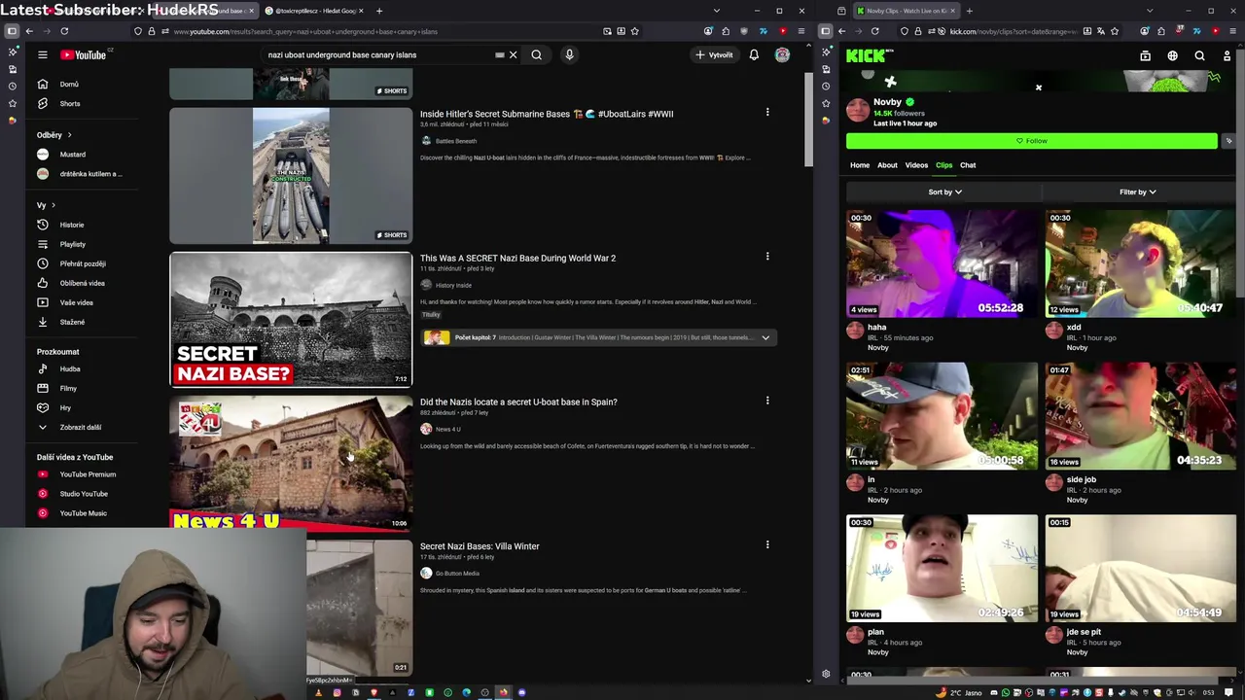Switch to toxicreptilescz Google tab
Screen dimensions: 1245x700
point(313,11)
